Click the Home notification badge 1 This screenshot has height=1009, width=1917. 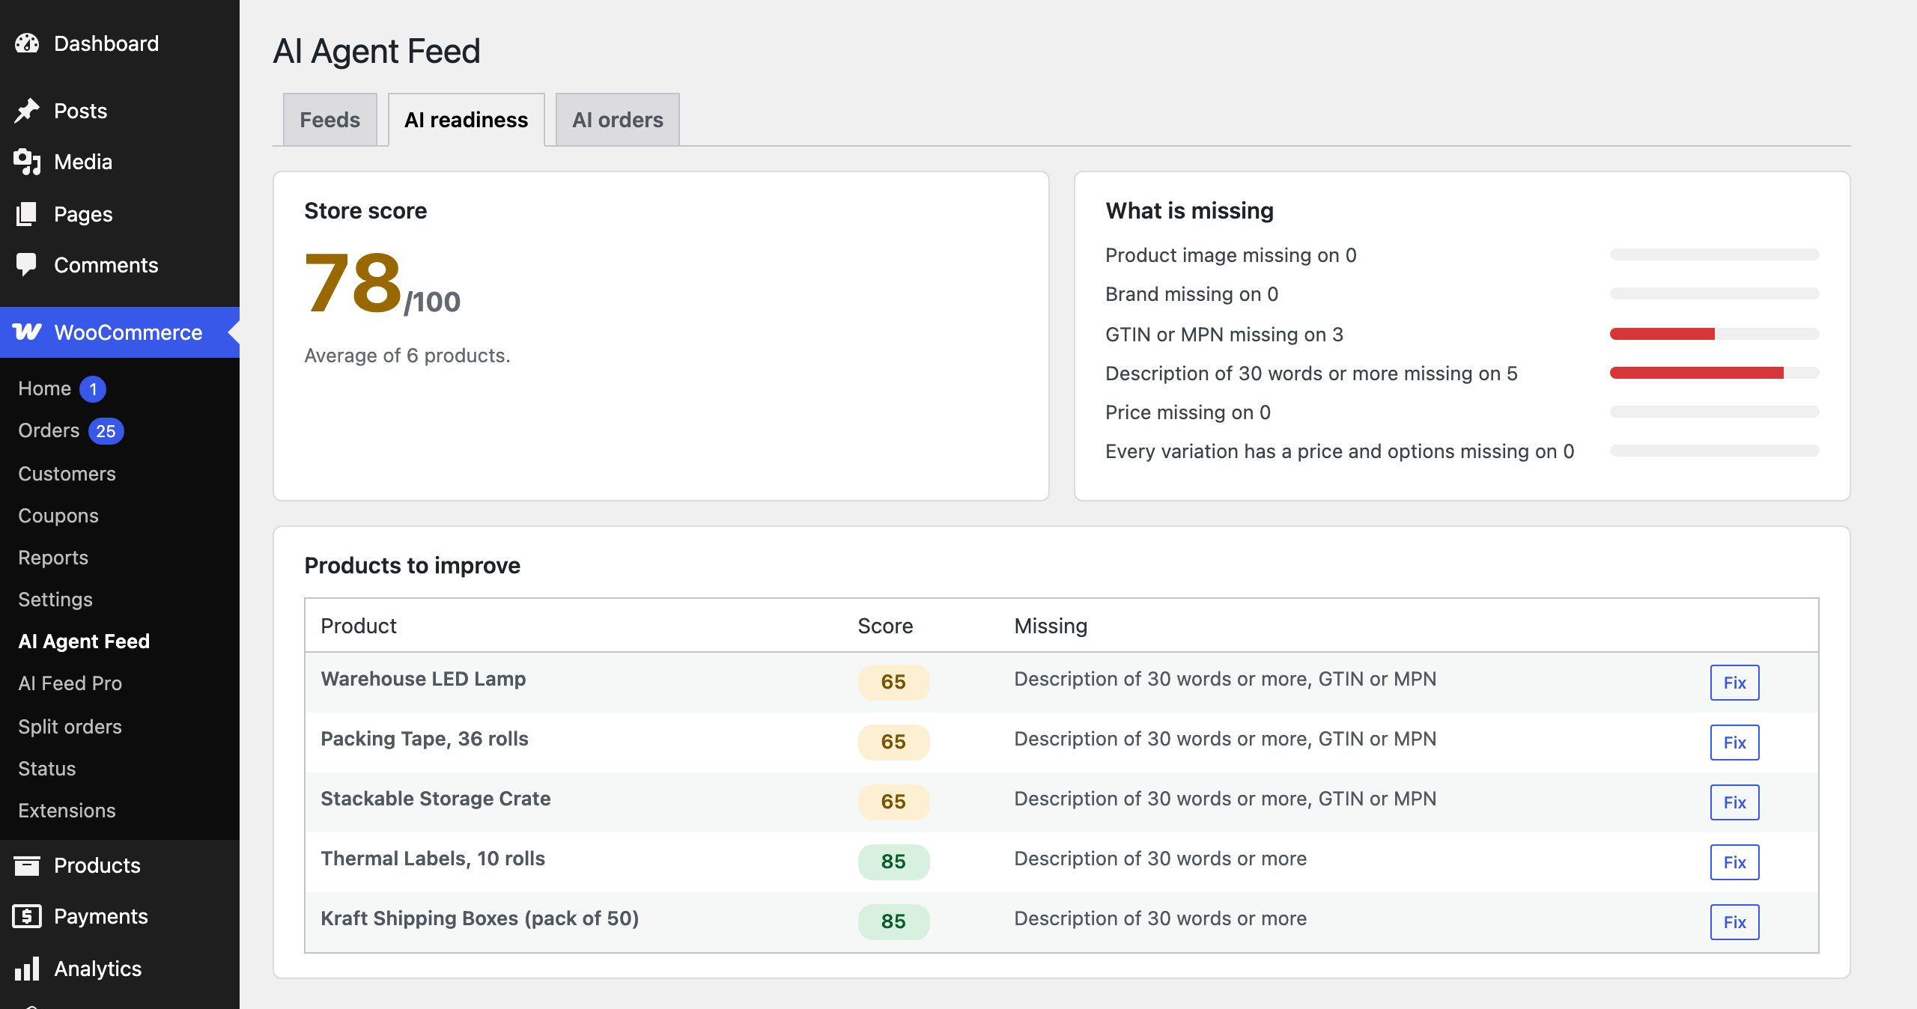93,389
